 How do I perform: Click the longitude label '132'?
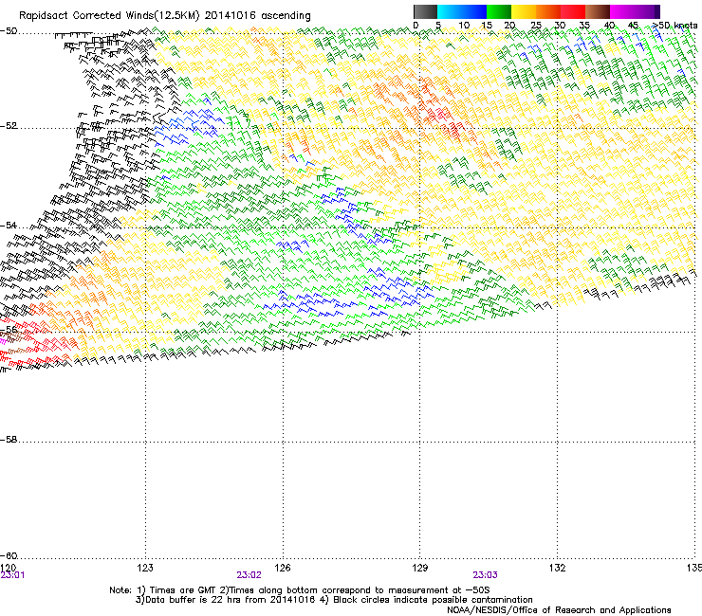tap(557, 568)
